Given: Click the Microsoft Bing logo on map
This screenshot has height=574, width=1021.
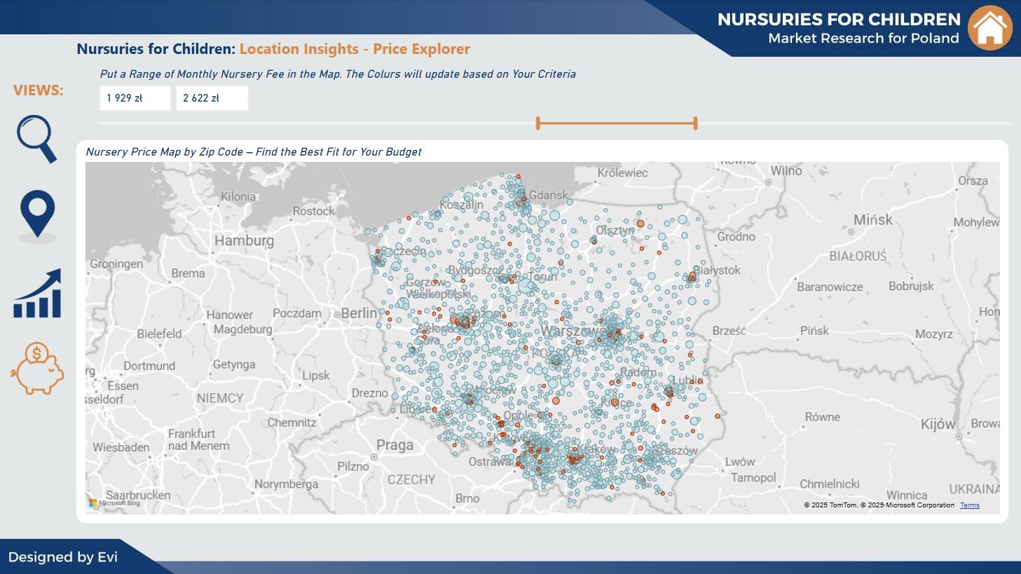Looking at the screenshot, I should 115,503.
